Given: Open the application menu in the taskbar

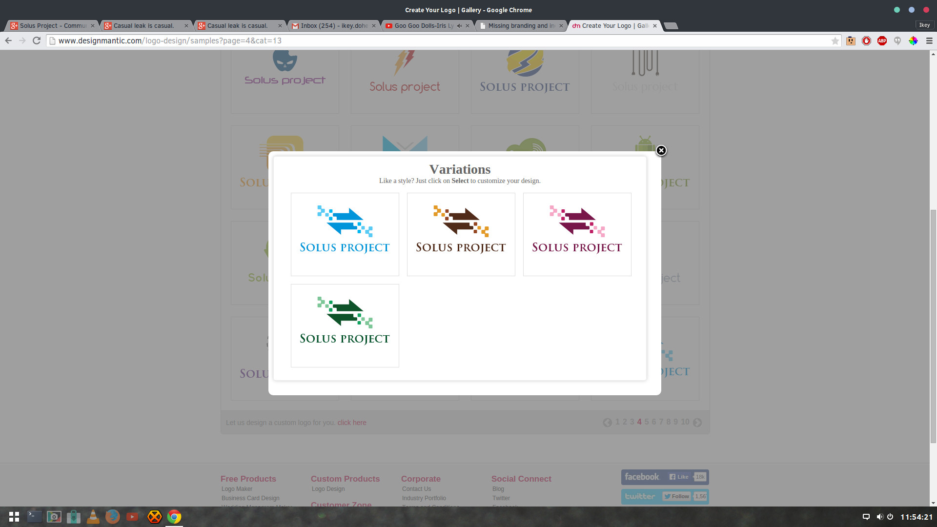Looking at the screenshot, I should pos(14,517).
